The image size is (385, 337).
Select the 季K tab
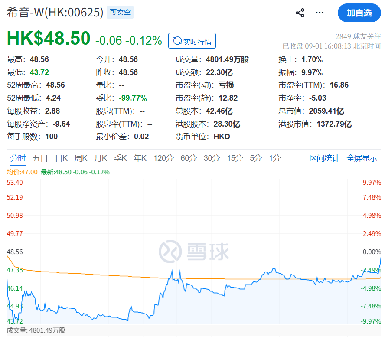point(121,158)
